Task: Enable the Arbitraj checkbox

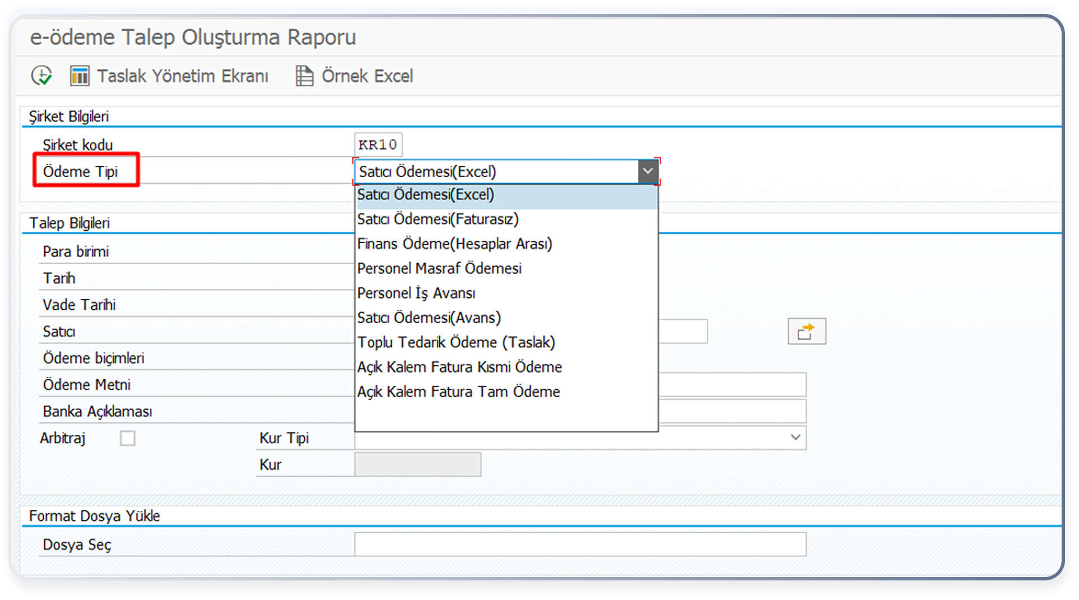Action: [x=128, y=438]
